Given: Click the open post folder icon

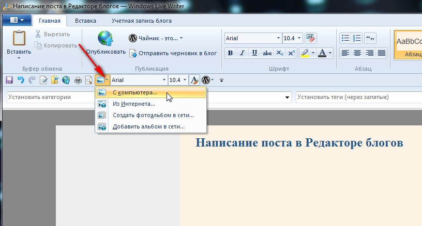Looking at the screenshot, I should (x=55, y=80).
